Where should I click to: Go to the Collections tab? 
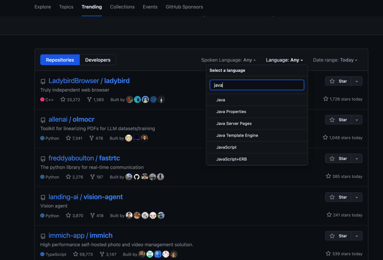coord(122,7)
